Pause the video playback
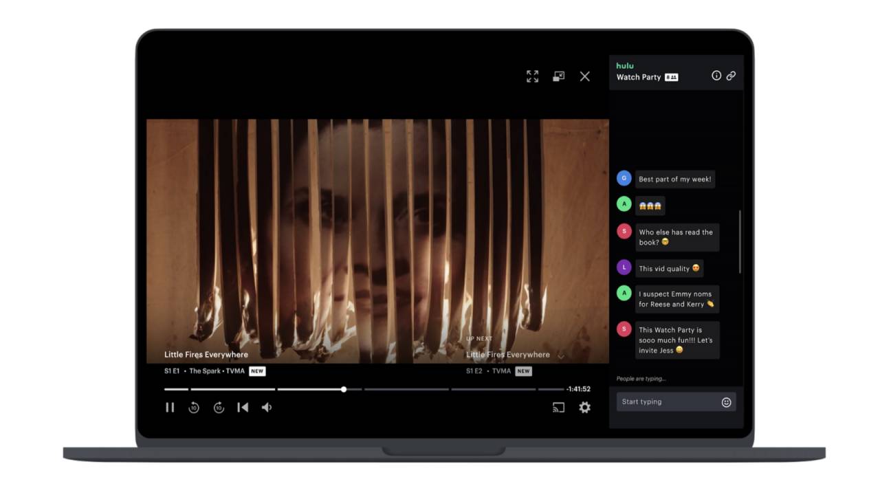Viewport: 880px width, 495px height. [x=170, y=408]
